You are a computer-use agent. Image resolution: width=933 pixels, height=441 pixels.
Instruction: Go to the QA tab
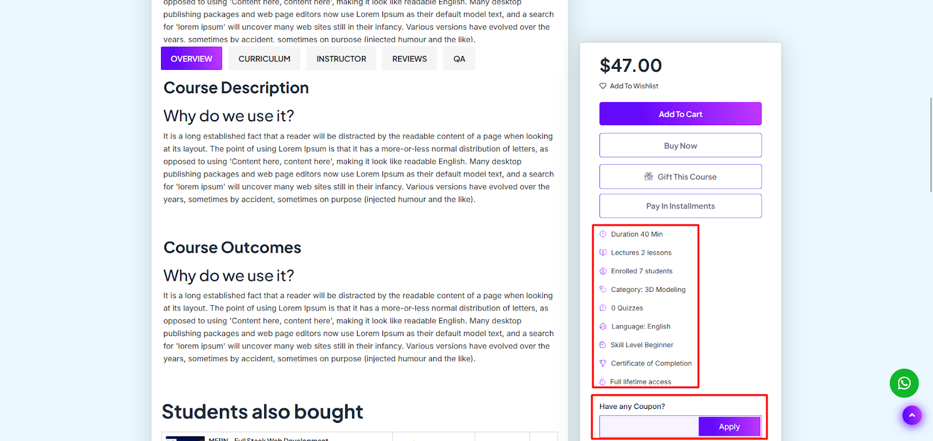460,59
